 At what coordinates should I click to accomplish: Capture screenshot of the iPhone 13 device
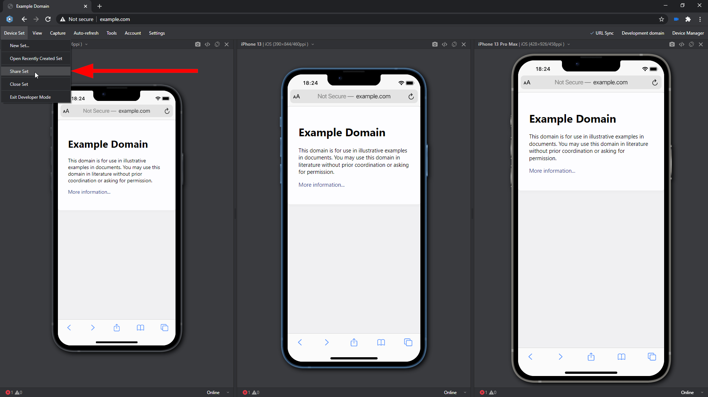point(435,44)
